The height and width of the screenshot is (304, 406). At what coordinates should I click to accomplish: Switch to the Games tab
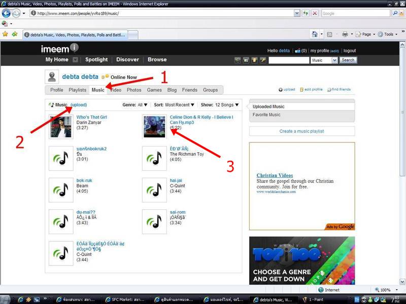(154, 90)
